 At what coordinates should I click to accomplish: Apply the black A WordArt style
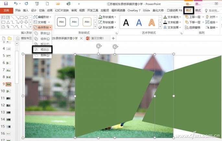[x=126, y=22]
